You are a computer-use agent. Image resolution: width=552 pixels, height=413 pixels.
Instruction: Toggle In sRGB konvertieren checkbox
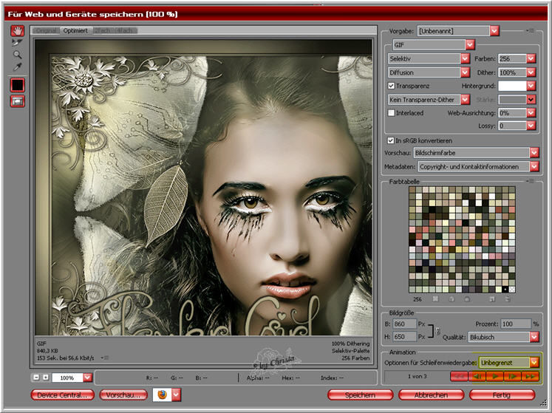click(x=390, y=140)
